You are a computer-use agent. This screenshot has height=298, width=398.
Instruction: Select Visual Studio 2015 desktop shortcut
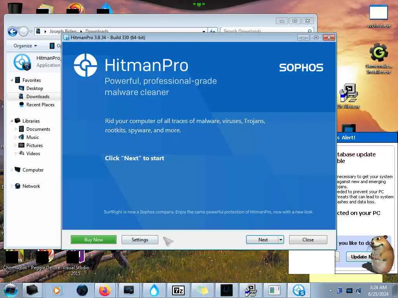pyautogui.click(x=75, y=263)
